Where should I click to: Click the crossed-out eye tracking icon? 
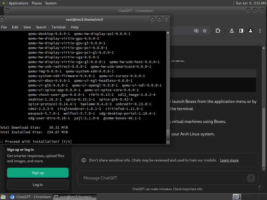[x=196, y=31]
